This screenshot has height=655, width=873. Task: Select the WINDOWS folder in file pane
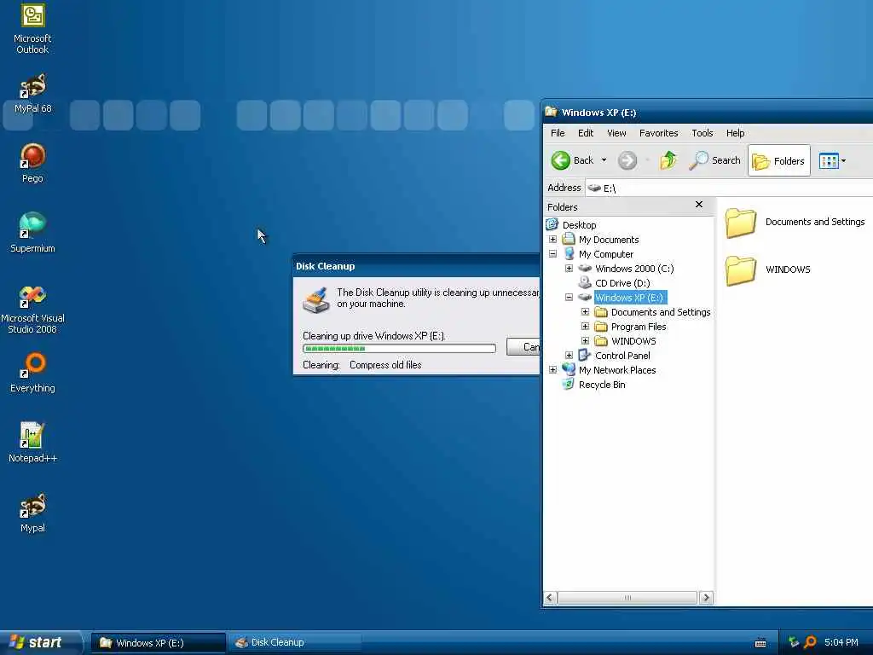pos(768,270)
